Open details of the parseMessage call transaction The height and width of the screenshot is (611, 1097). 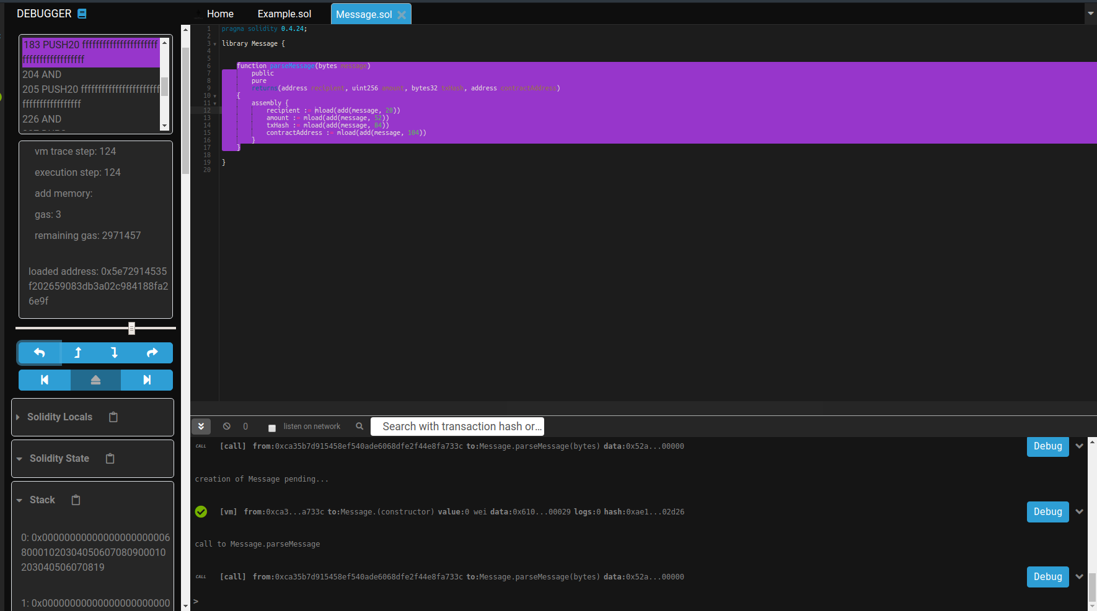pos(1080,446)
